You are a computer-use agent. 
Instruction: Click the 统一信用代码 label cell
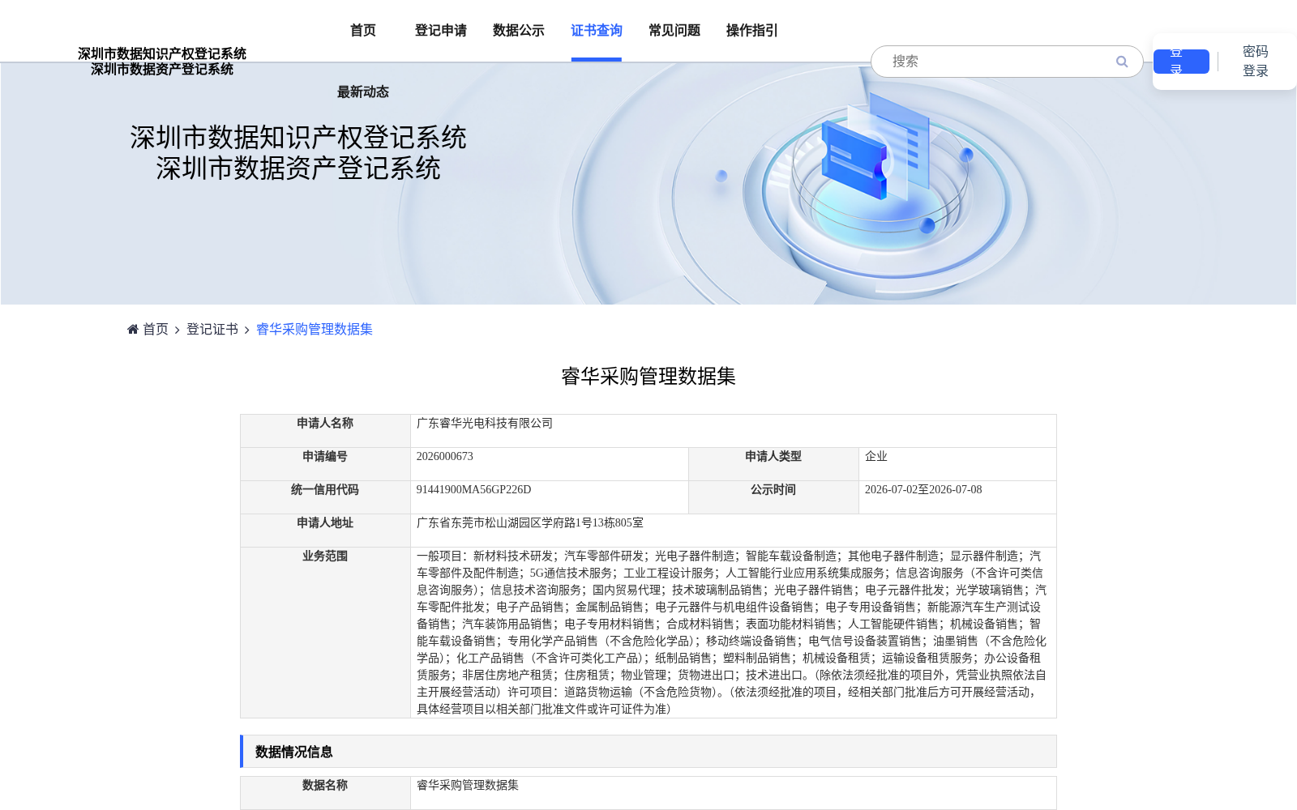coord(325,497)
